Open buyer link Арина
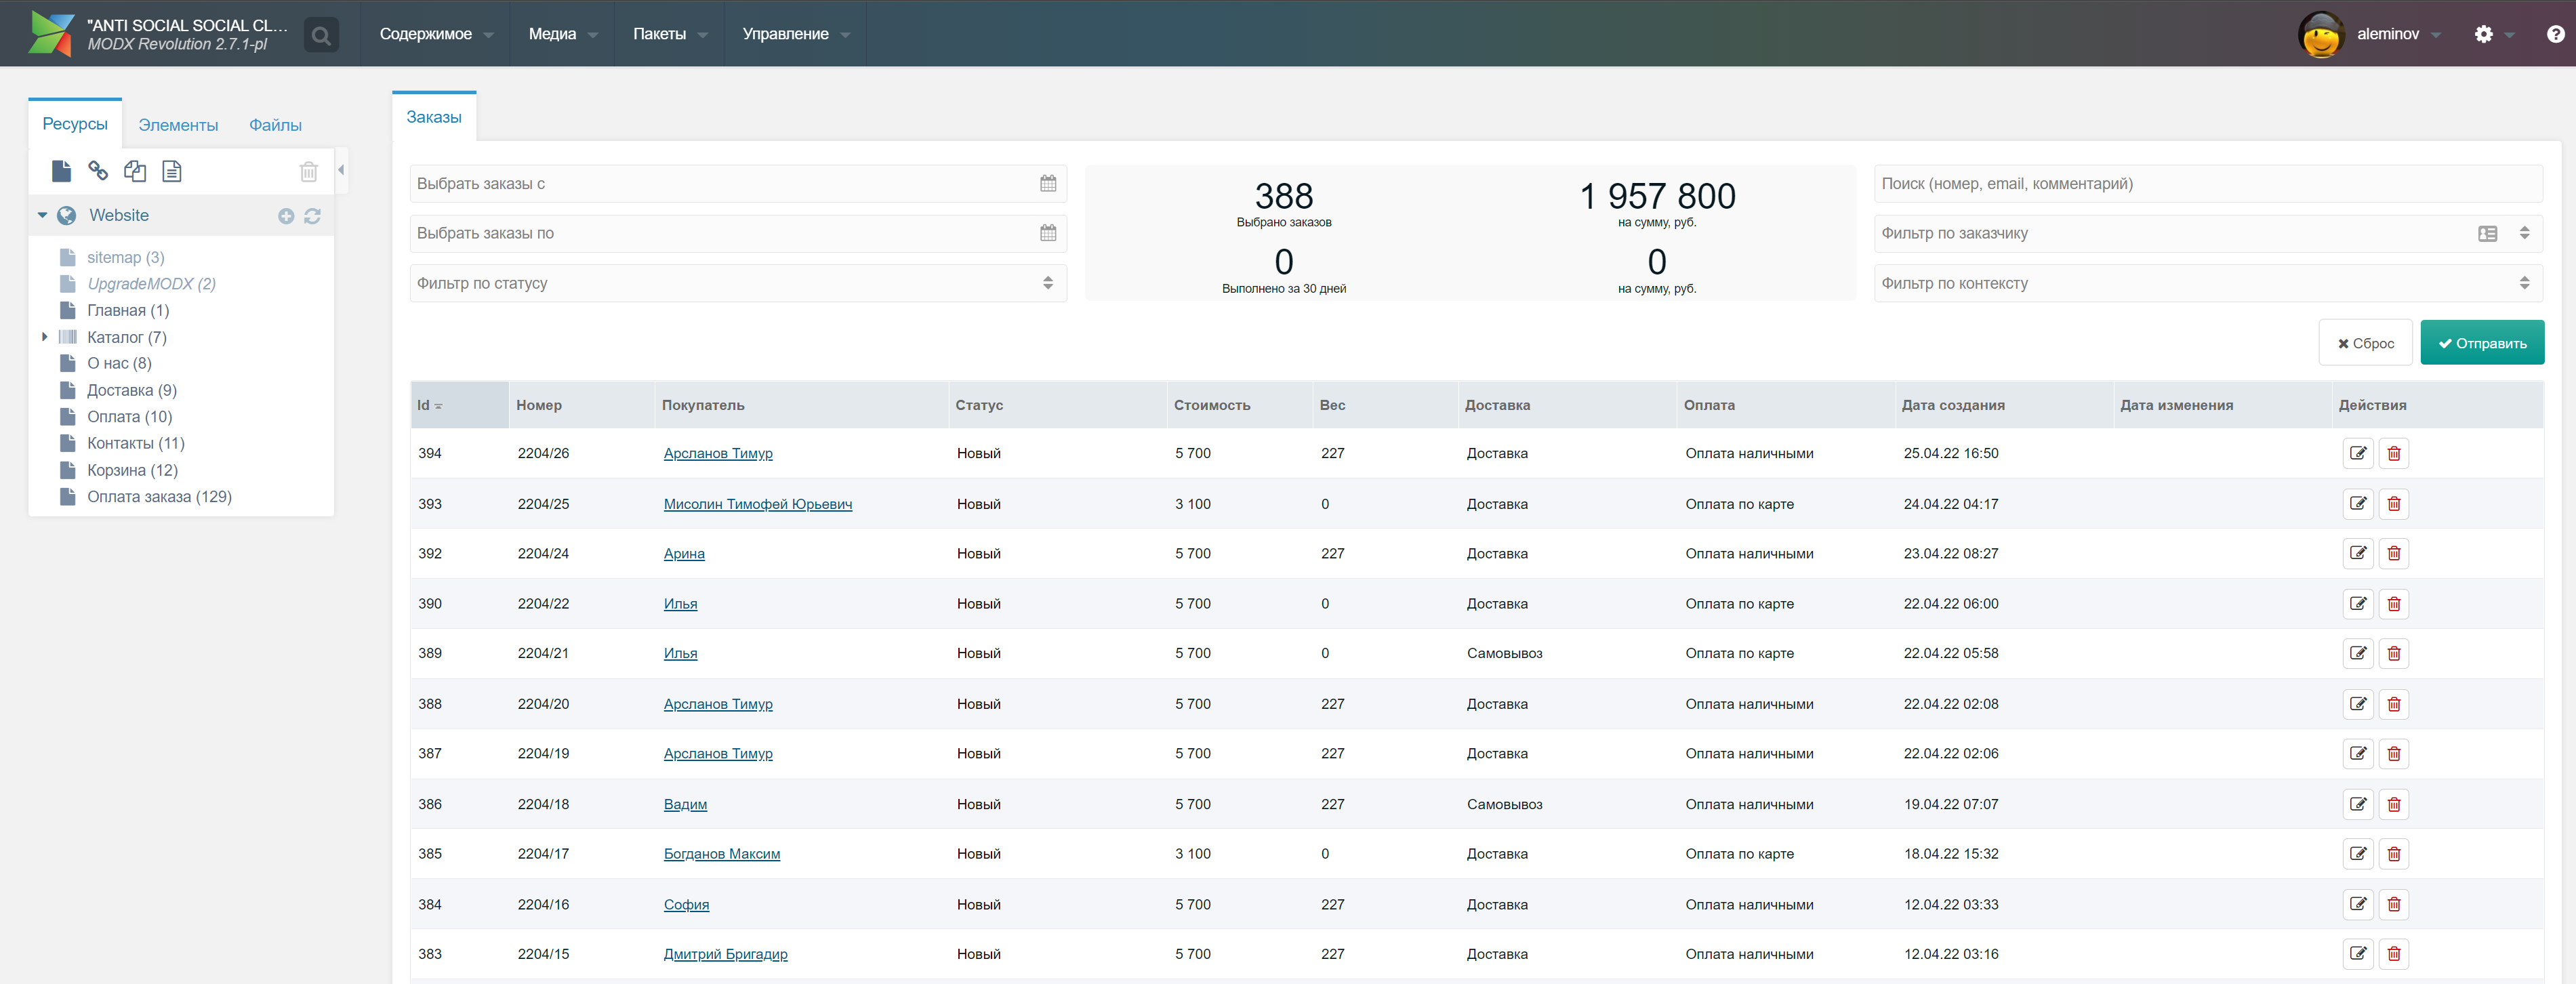Viewport: 2576px width, 984px height. (684, 553)
